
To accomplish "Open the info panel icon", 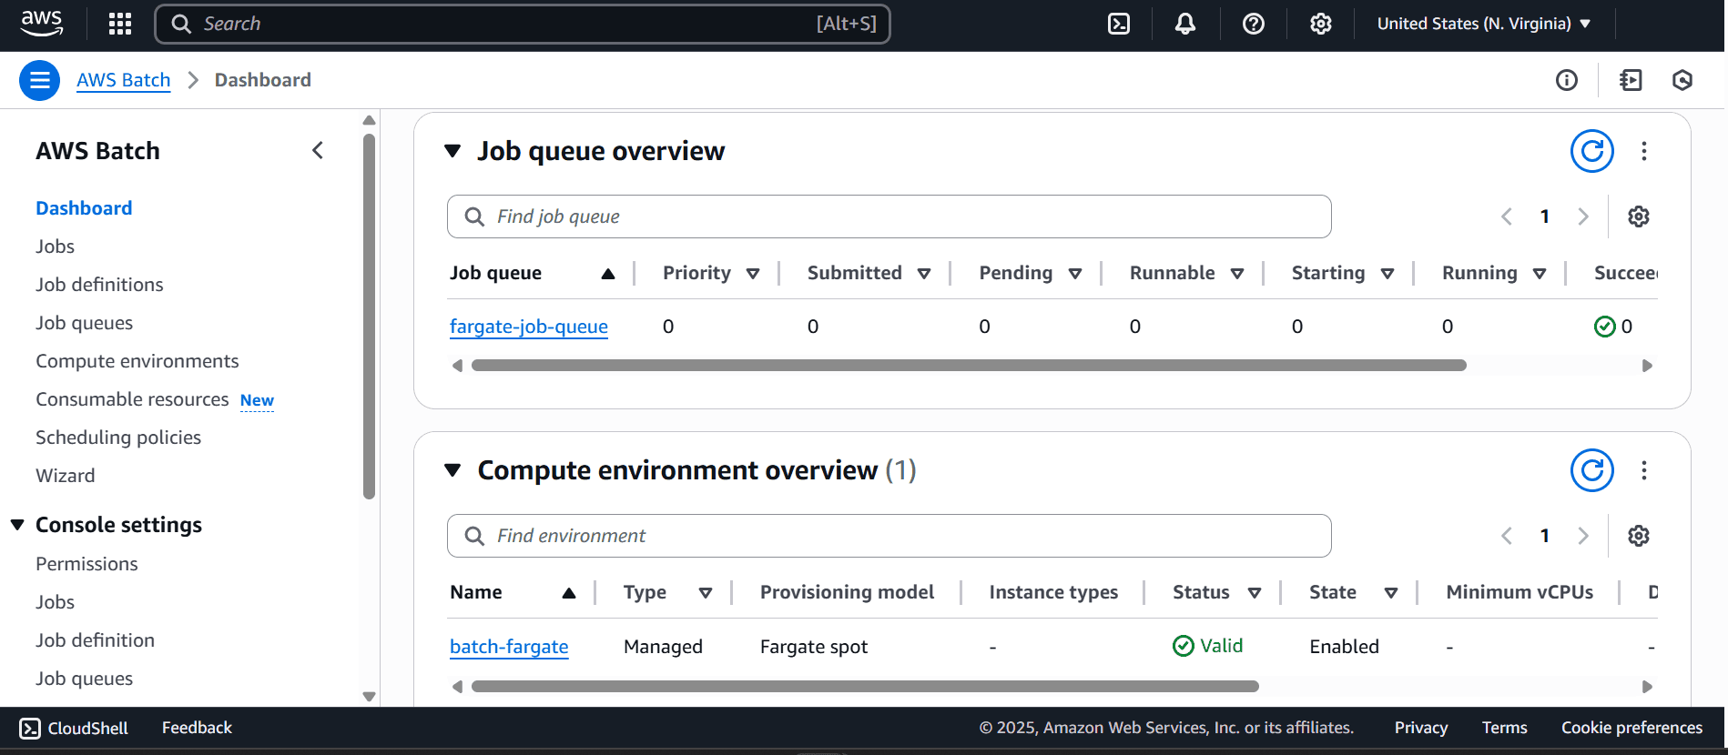I will point(1567,80).
